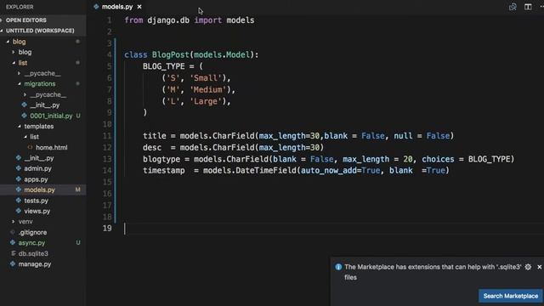
Task: Open db.sqlite3 in explorer
Action: [33, 253]
